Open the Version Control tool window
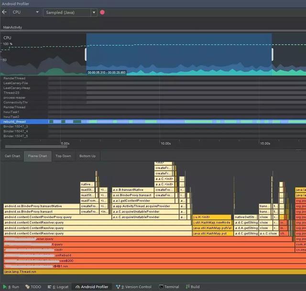Screen dimensions: 306x291 coord(134,287)
